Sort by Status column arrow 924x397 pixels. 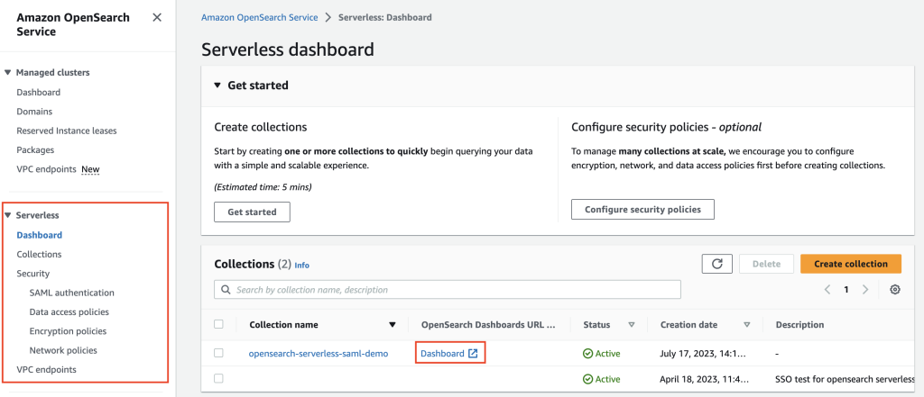(632, 325)
